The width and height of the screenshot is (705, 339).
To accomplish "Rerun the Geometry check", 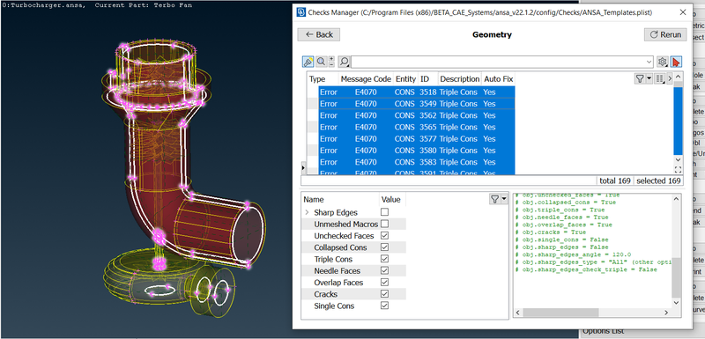I will 665,34.
